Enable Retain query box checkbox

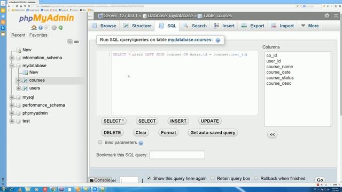213,178
